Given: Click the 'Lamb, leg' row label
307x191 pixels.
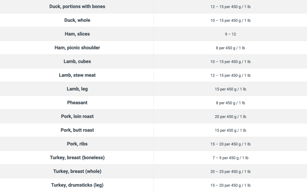Looking at the screenshot, I should pyautogui.click(x=77, y=89).
